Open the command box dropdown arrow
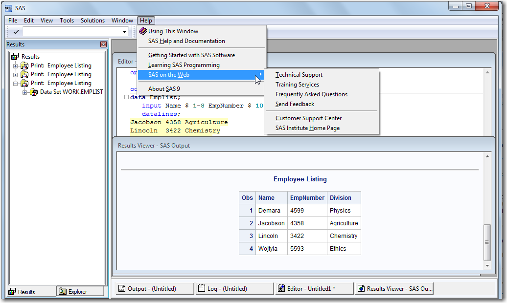This screenshot has height=303, width=507. point(124,32)
